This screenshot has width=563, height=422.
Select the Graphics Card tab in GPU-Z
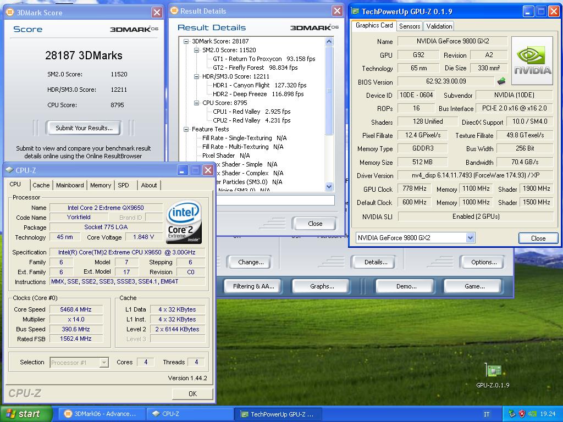pos(374,25)
